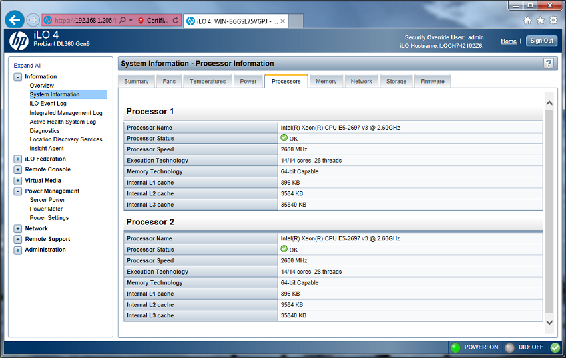This screenshot has width=566, height=358.
Task: Switch to the Storage tab
Action: point(396,82)
